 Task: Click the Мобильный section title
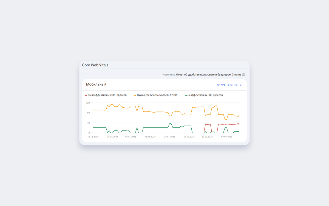(96, 85)
